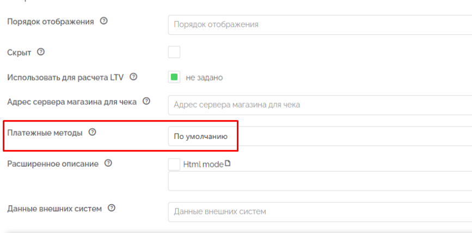Viewport: 472px width, 233px height.
Task: Click help icon next to Адрес сервера магазина
Action: coord(146,102)
